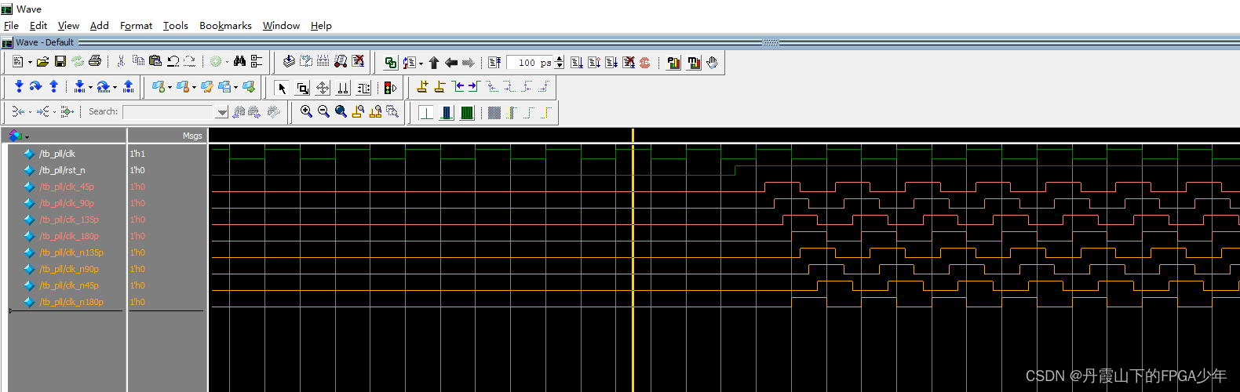
Task: Open the Search field dropdown arrow
Action: tap(222, 112)
